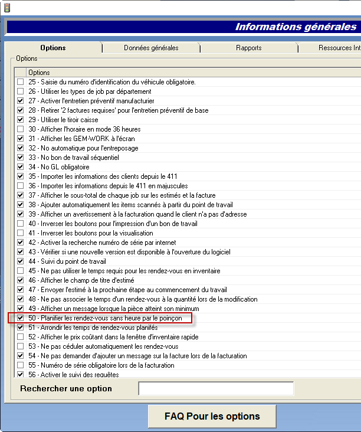Select text '34 - No GL obligatoire'

coord(59,166)
